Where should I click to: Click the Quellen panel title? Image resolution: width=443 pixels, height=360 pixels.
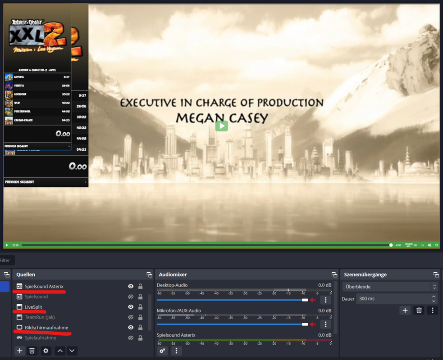26,274
